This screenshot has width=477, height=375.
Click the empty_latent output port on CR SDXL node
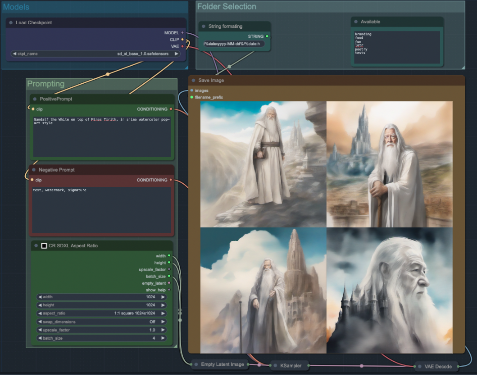pos(169,283)
